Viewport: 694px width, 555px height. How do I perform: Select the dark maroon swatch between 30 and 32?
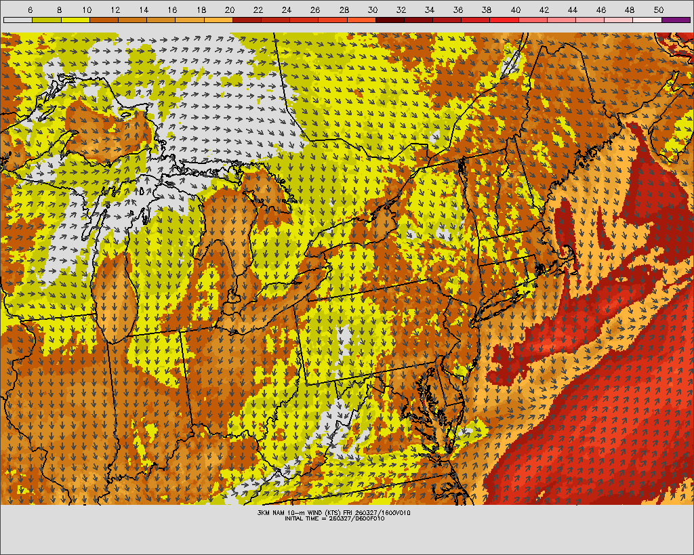tap(390, 20)
